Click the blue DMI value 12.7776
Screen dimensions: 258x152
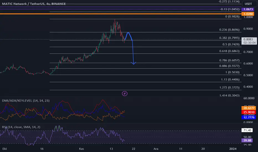(249, 117)
